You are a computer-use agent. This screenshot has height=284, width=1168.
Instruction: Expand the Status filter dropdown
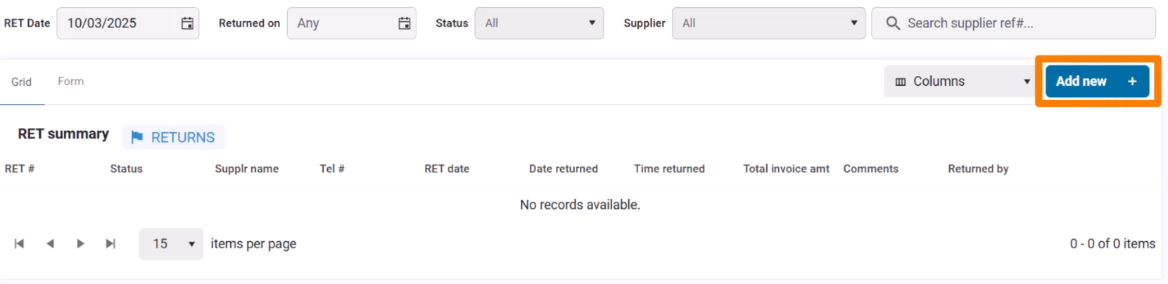point(539,23)
